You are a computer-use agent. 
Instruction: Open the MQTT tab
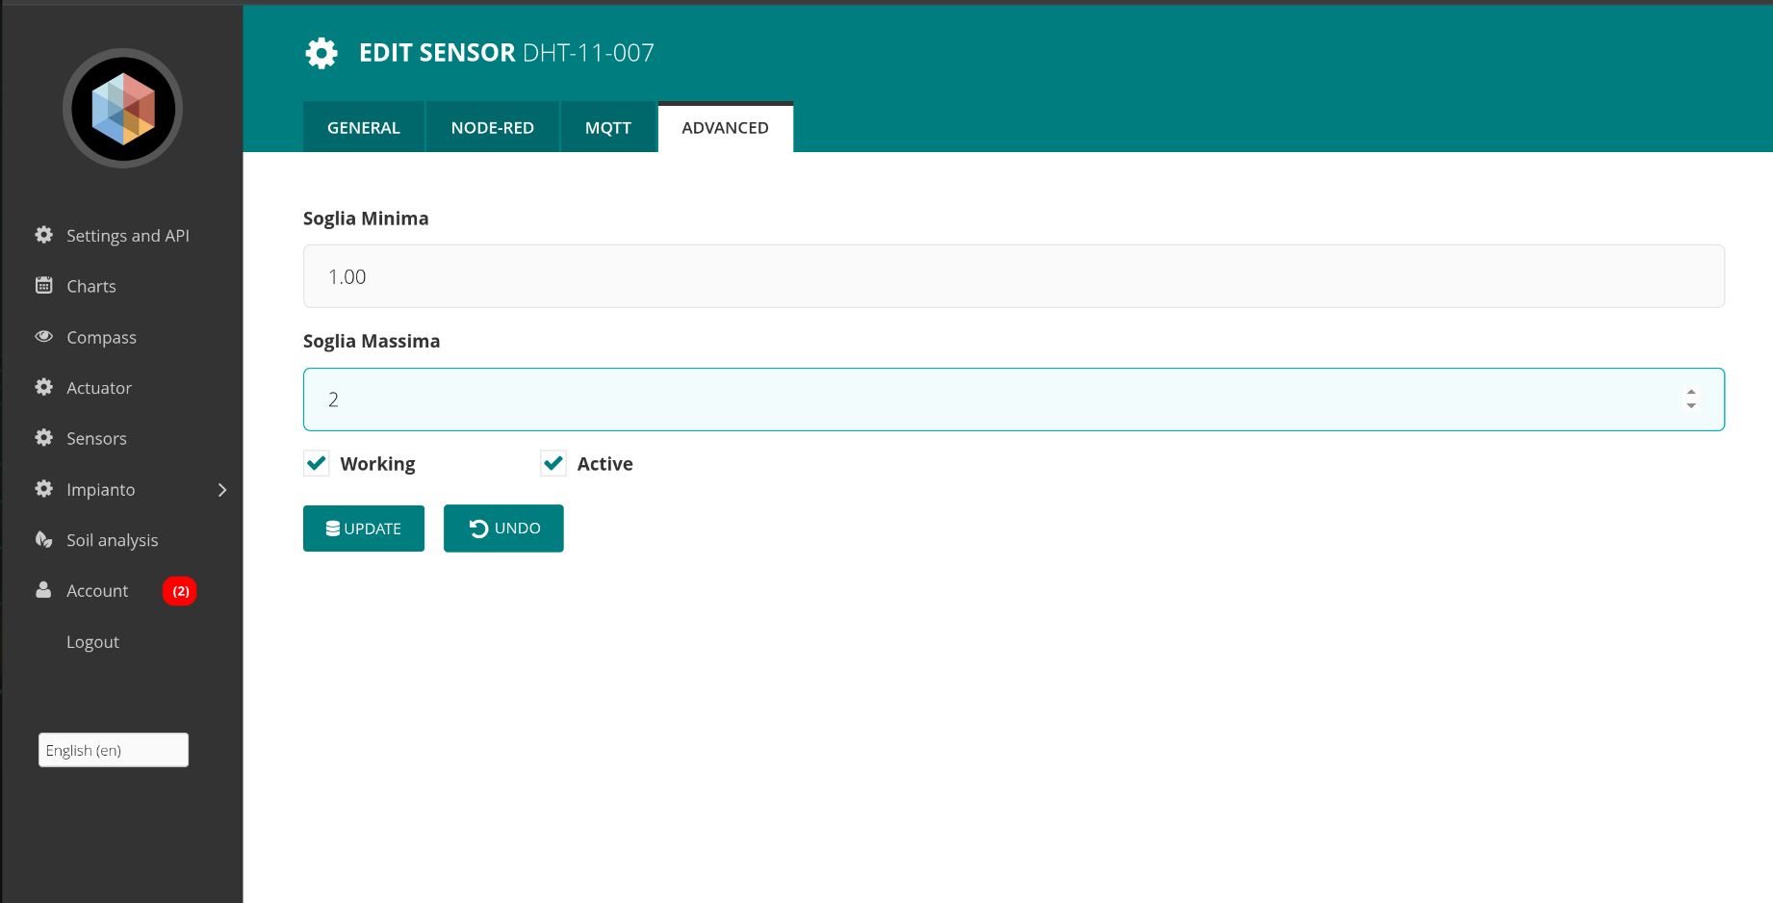click(x=607, y=128)
